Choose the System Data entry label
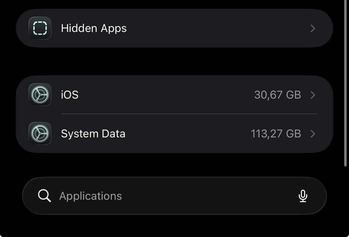This screenshot has width=349, height=237. [x=93, y=134]
